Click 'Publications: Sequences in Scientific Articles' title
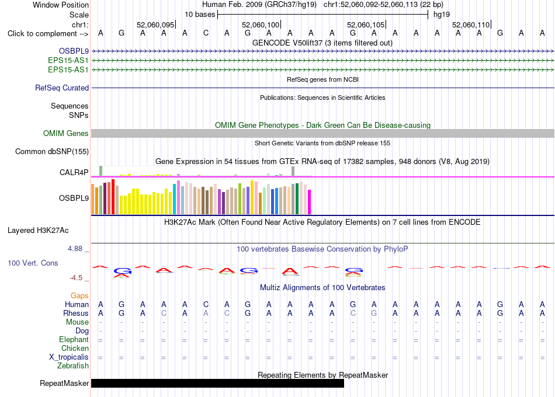This screenshot has width=555, height=397. tap(322, 97)
